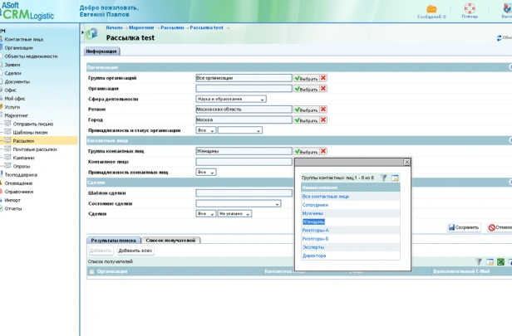
Task: Toggle the select-all checkbox beside Организация column
Action: 91,270
